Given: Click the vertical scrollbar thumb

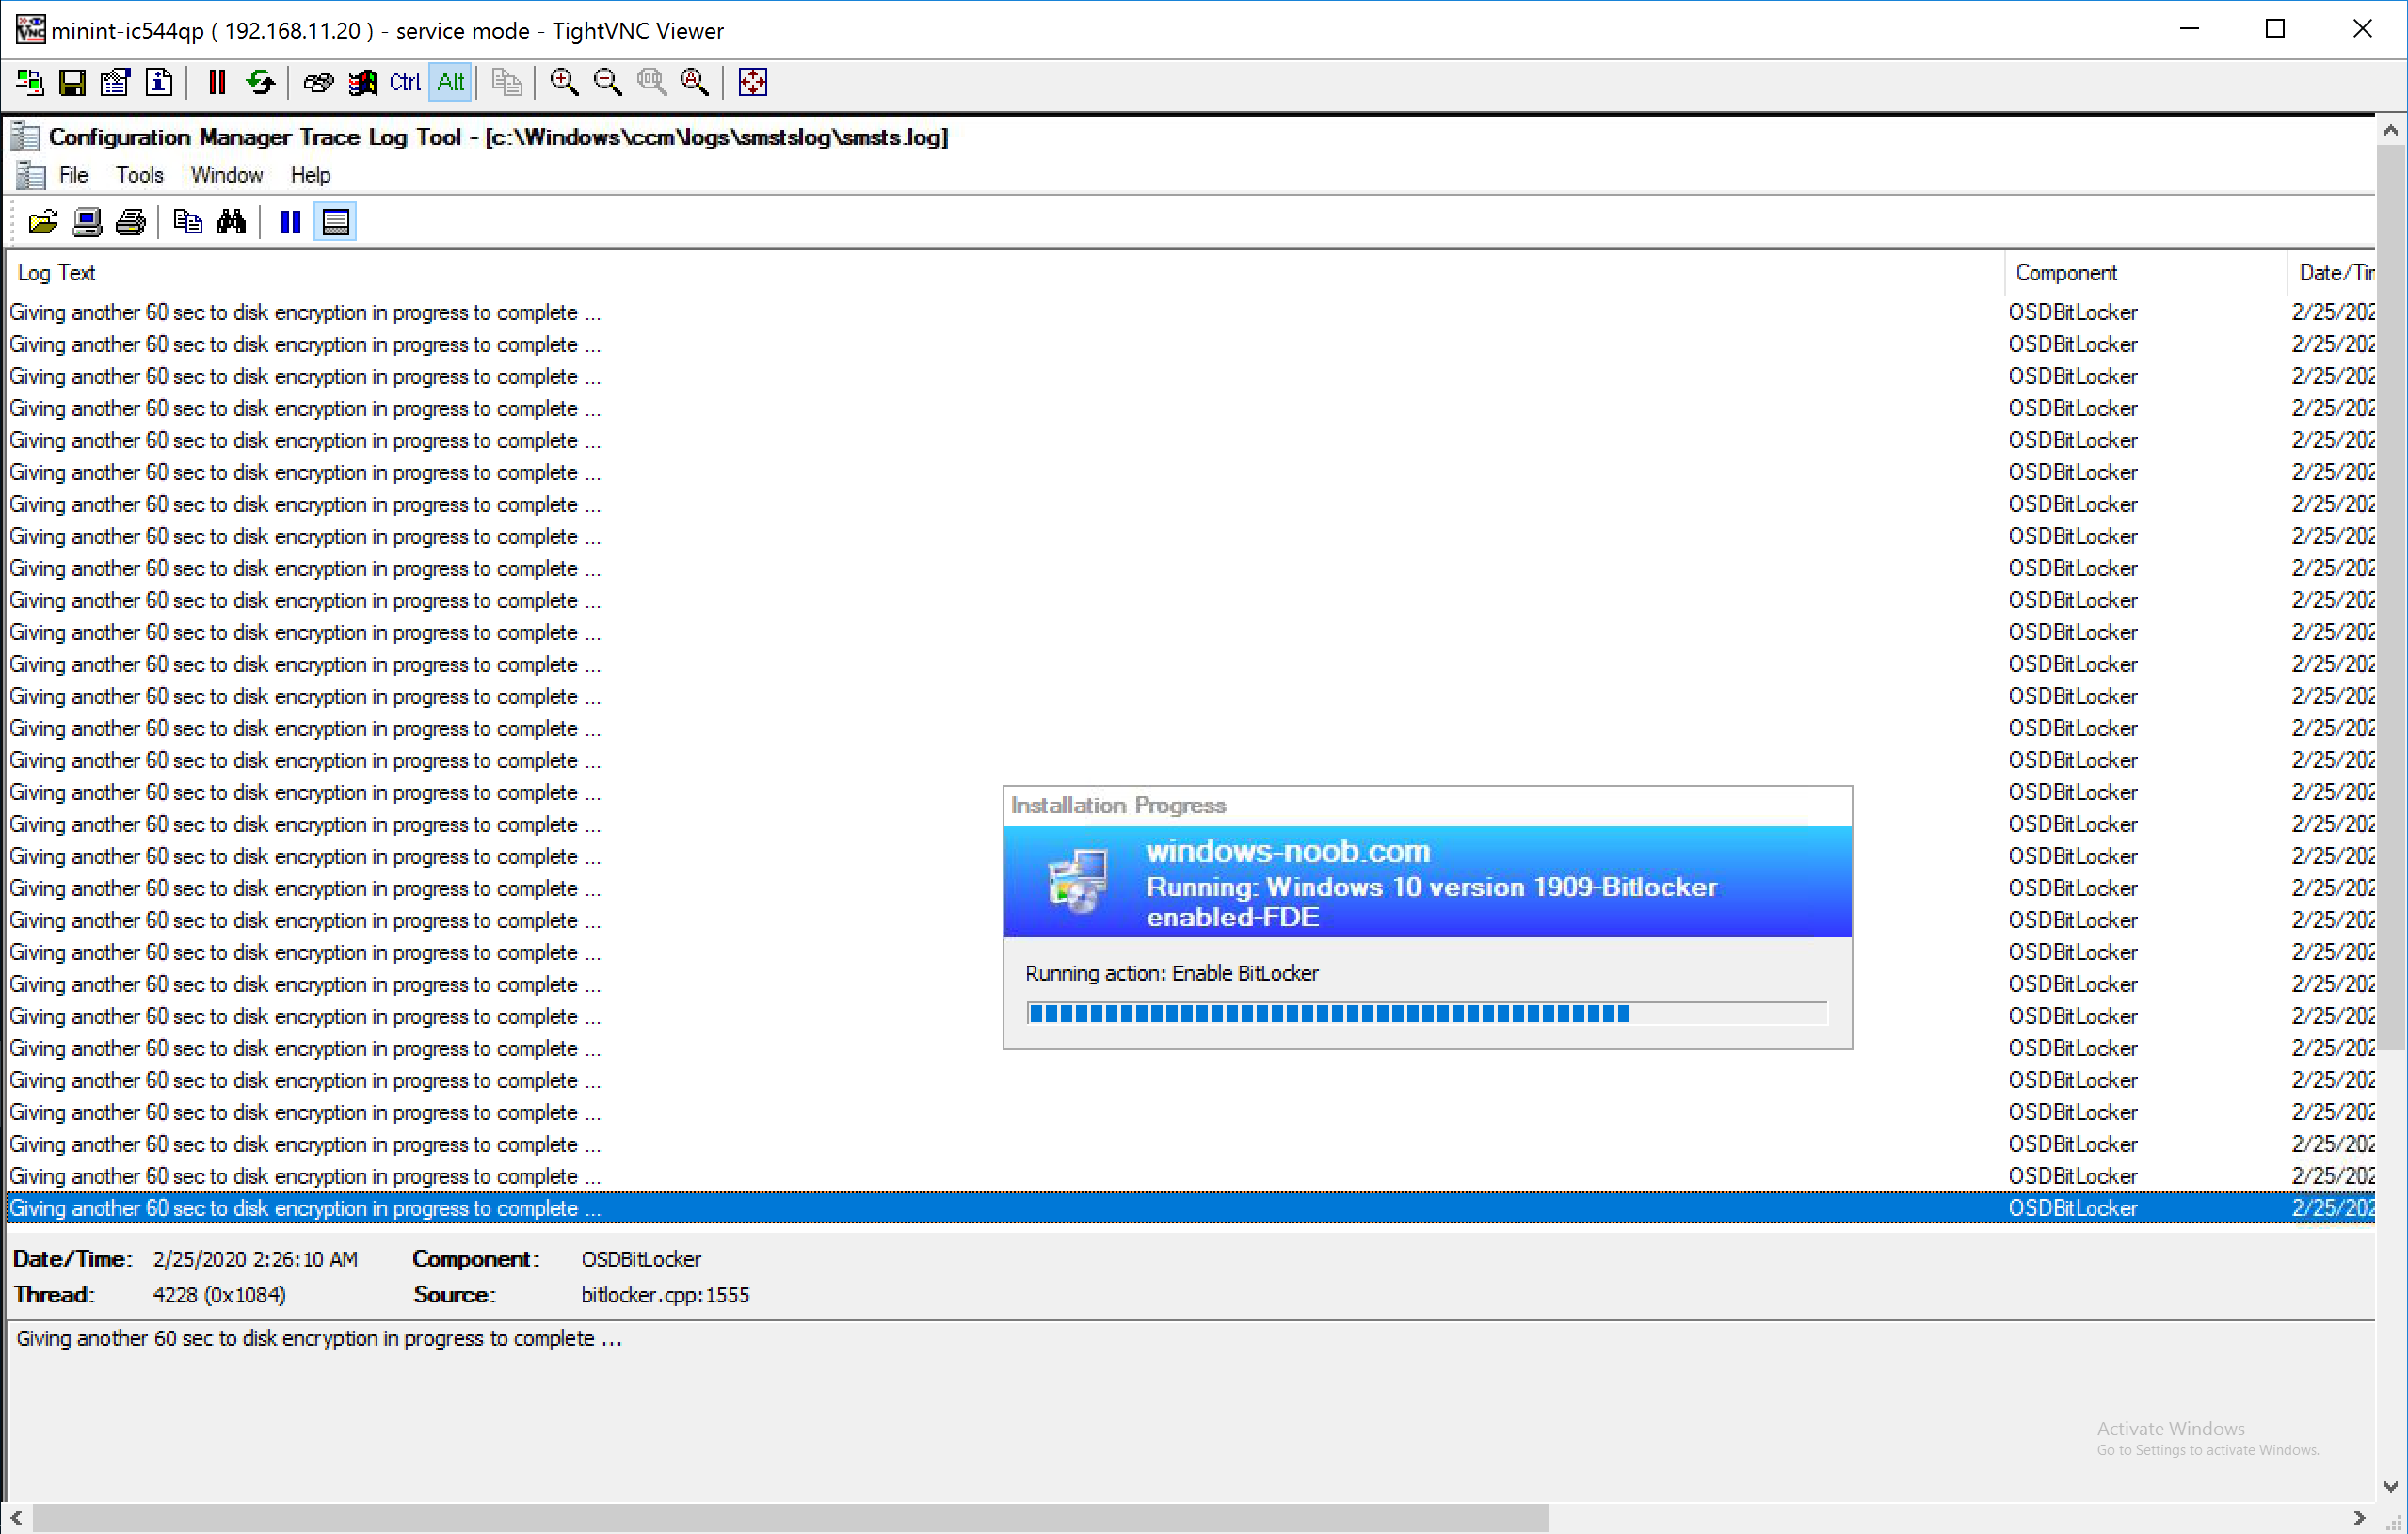Looking at the screenshot, I should pos(2390,597).
